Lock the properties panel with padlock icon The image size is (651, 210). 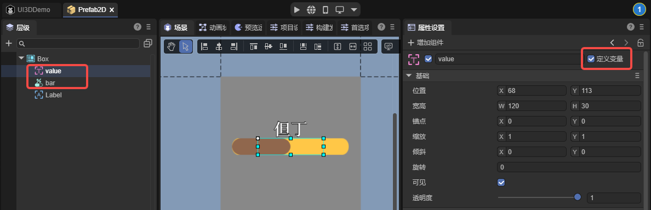[641, 43]
